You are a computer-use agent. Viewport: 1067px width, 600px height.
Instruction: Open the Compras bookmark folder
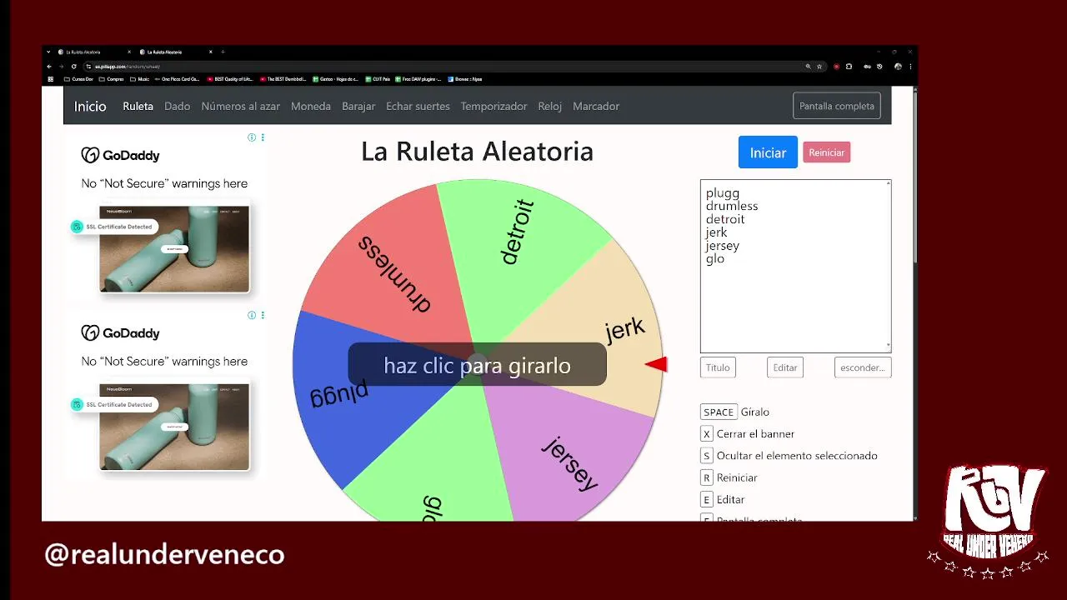coord(111,79)
